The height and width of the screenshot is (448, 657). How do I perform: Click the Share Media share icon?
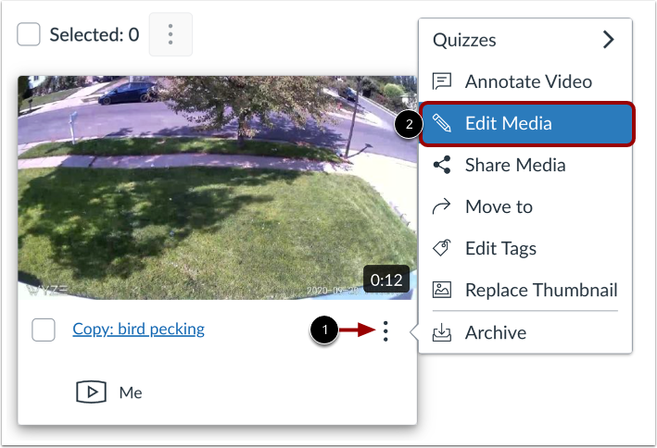[442, 165]
